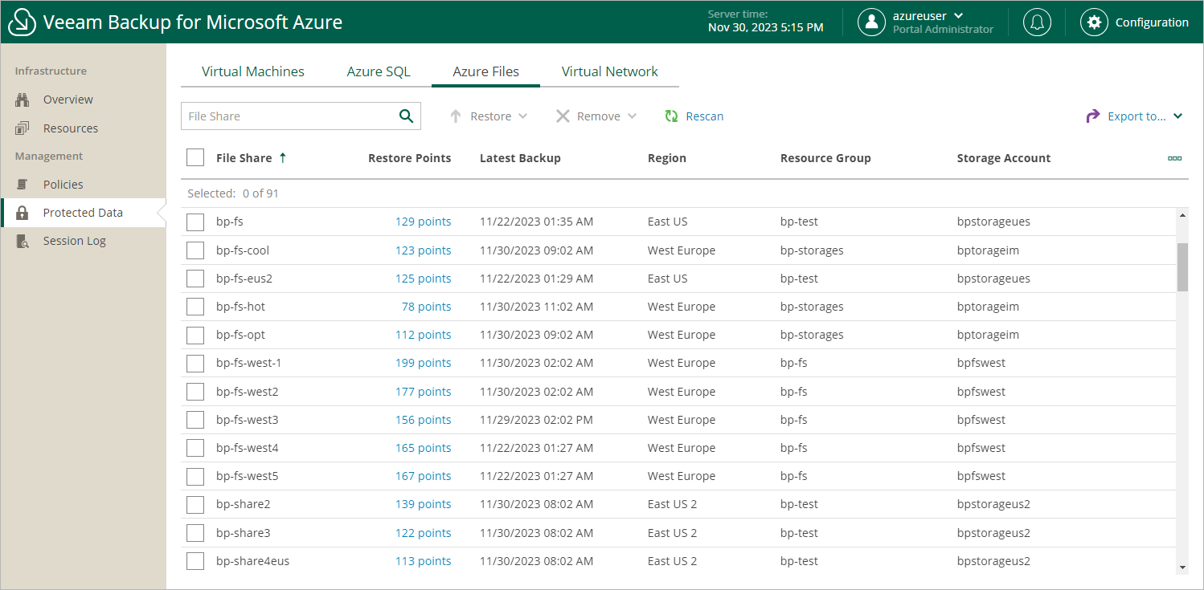Click the bpstorageues cell in bp-fs-eus2 row
The width and height of the screenshot is (1204, 590).
point(993,279)
